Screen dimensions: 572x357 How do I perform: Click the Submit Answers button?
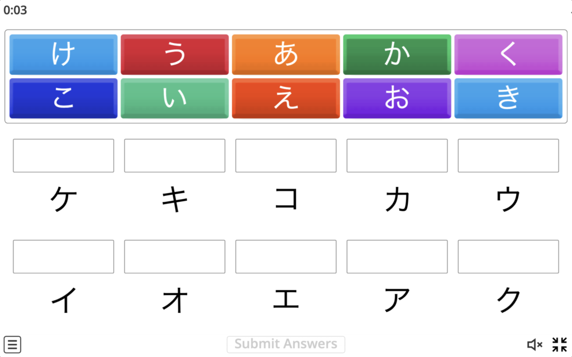[x=285, y=344]
